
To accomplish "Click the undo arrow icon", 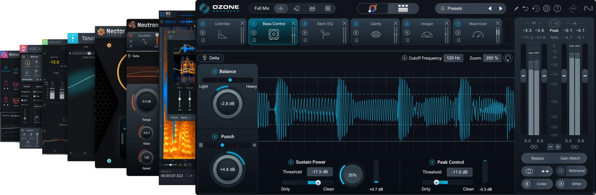I will (525, 9).
